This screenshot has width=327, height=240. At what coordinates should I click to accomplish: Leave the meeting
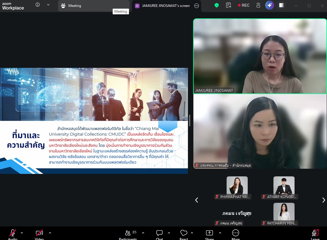pos(315,233)
